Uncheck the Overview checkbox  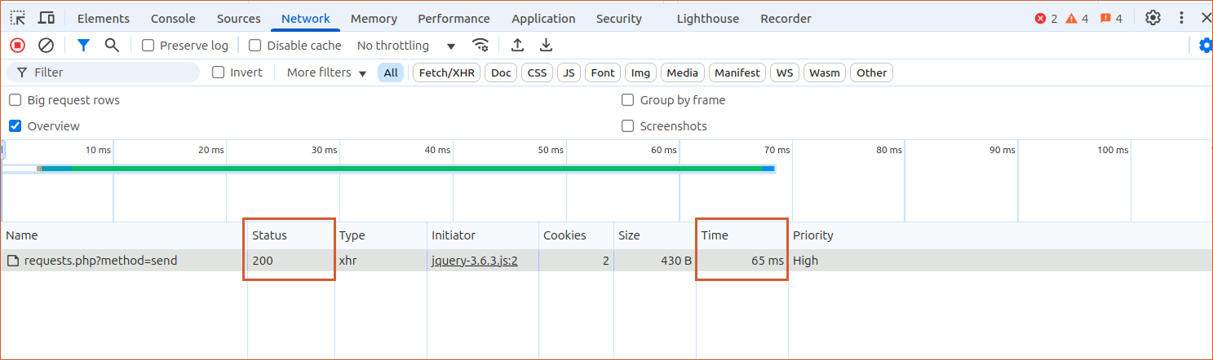(15, 126)
